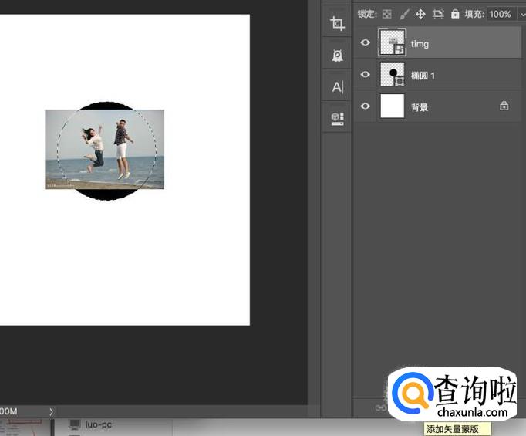Lock transparent pixels checkerboard icon

[386, 14]
